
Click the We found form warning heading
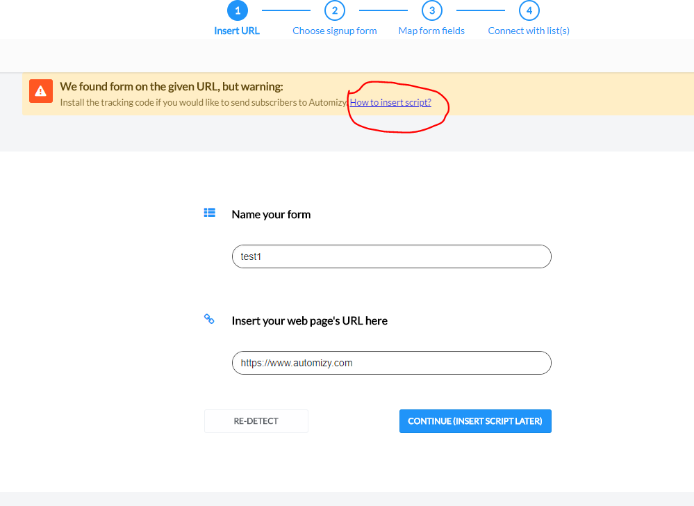pyautogui.click(x=172, y=86)
